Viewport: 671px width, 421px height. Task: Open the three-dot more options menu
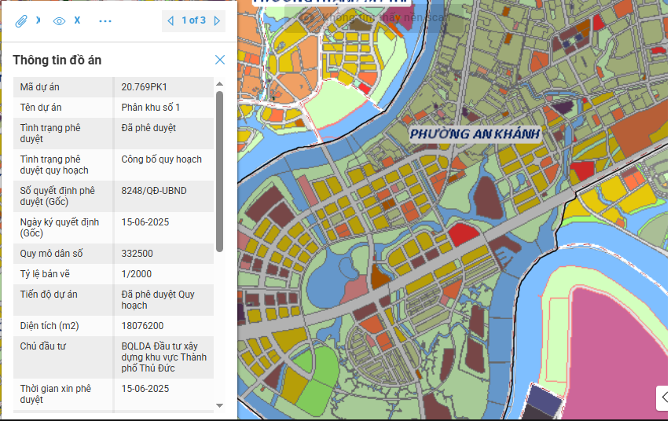(x=105, y=20)
